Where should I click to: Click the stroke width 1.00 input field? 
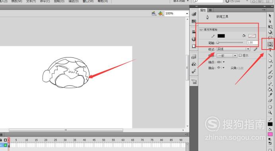point(252,42)
